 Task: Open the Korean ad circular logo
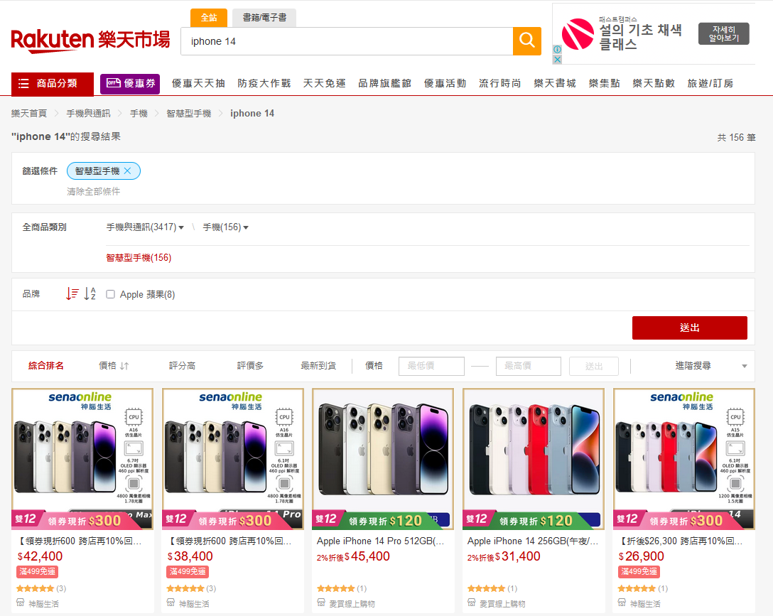coord(578,34)
